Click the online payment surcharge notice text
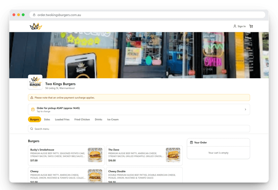Viewport: 278px width, 190px height. coord(64,98)
